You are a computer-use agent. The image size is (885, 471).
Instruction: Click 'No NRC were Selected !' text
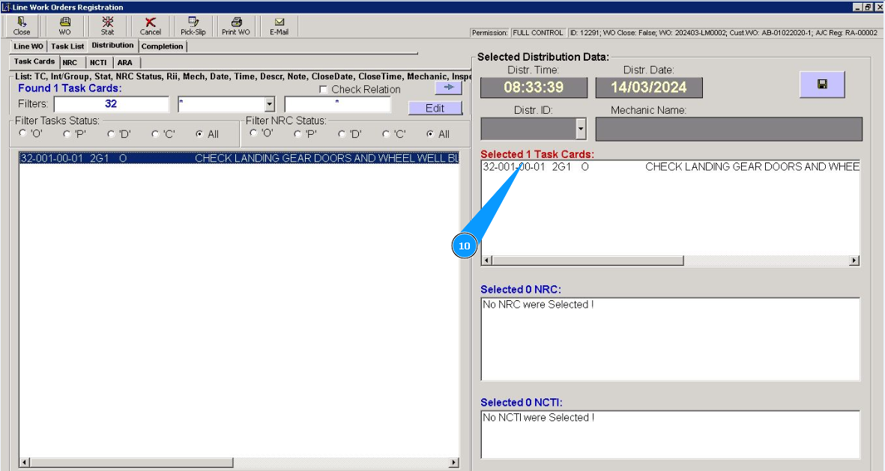(x=538, y=305)
